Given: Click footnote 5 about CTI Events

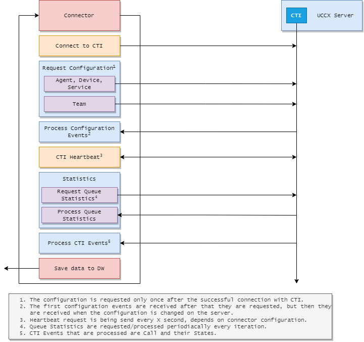Looking at the screenshot, I should tap(118, 333).
